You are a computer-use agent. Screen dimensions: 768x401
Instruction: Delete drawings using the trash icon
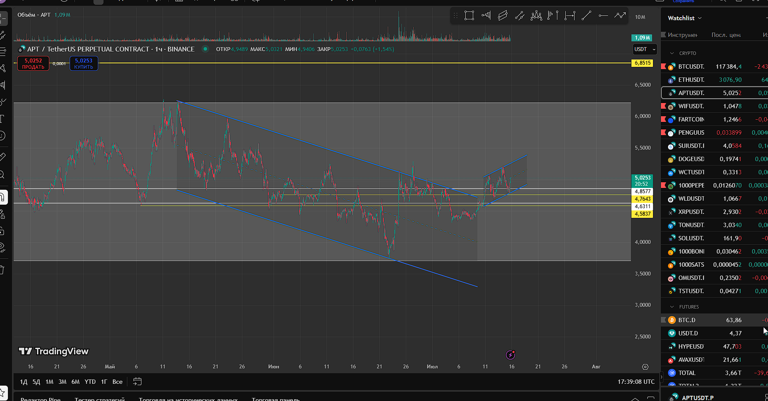pos(3,270)
